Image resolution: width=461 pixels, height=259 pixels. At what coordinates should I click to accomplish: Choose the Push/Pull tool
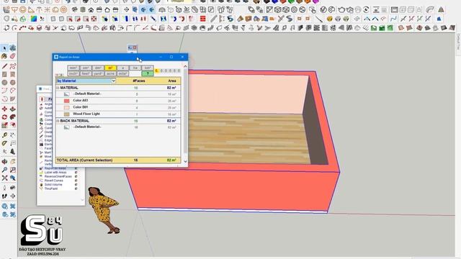[x=13, y=109]
